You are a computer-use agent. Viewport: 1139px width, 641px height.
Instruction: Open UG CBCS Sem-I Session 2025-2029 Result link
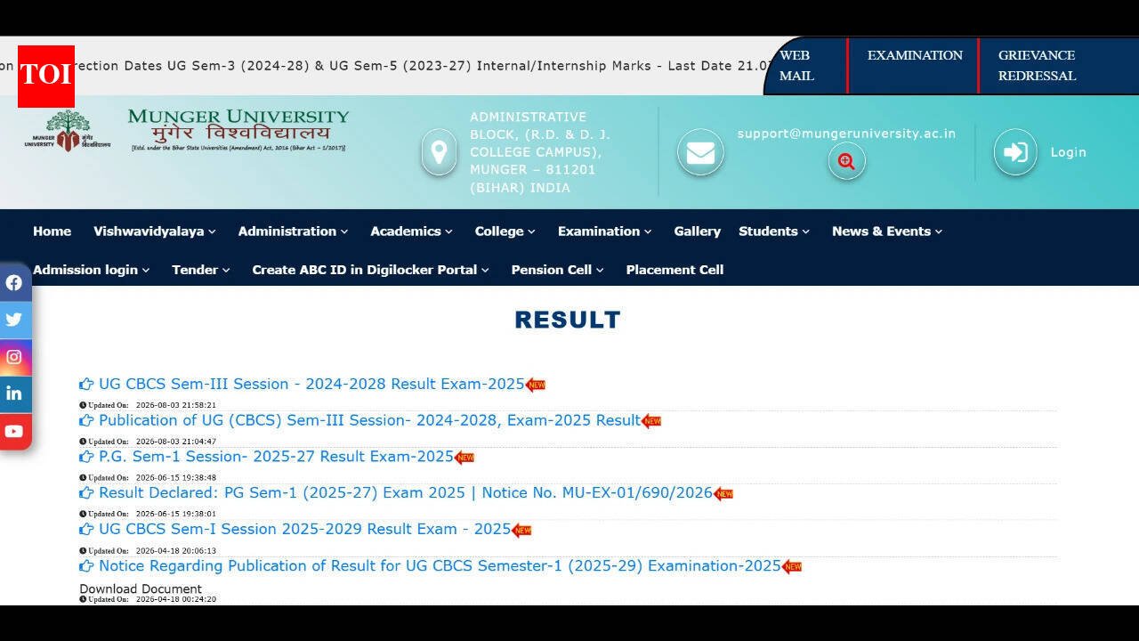305,529
